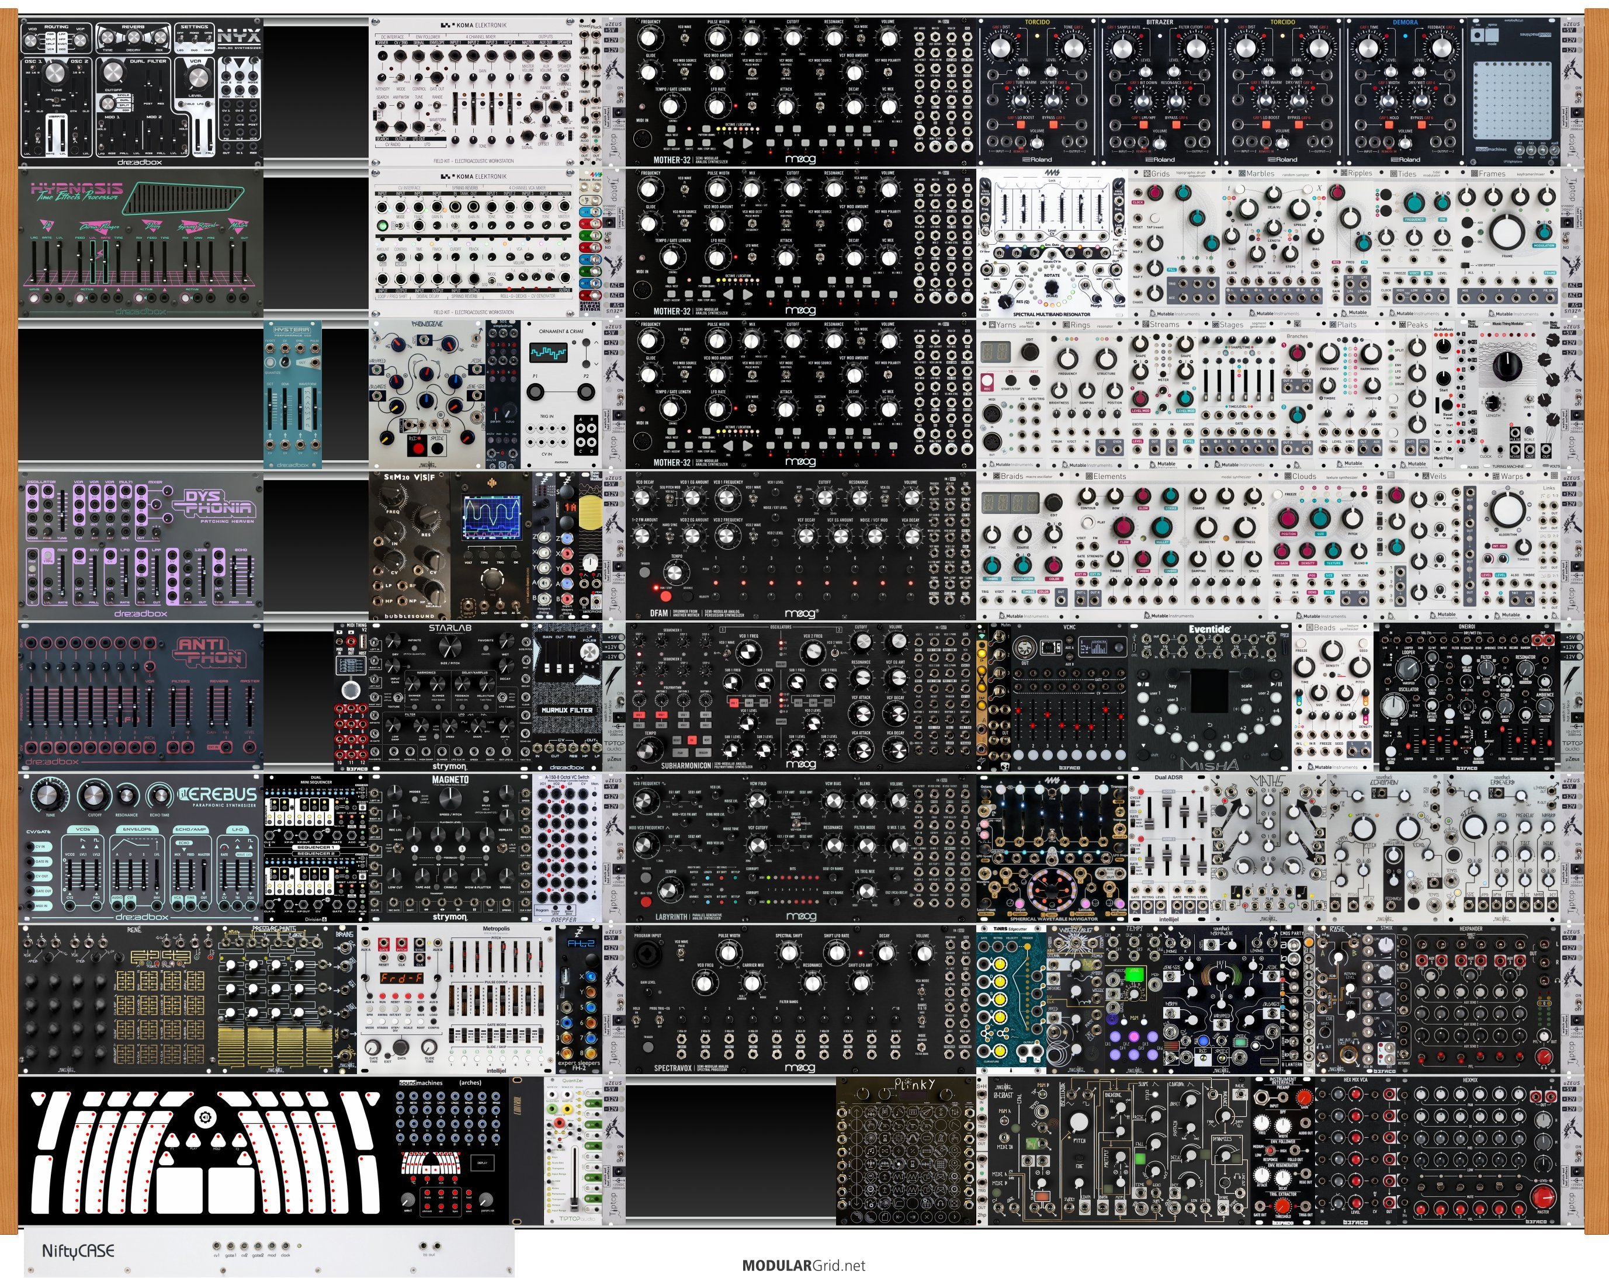1609x1278 pixels.
Task: Select the Dreadbox Dysphonia module
Action: [x=141, y=546]
